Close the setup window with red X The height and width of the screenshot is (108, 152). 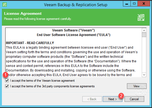tap(144, 4)
